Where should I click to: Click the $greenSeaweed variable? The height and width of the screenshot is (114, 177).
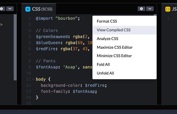click(x=52, y=37)
